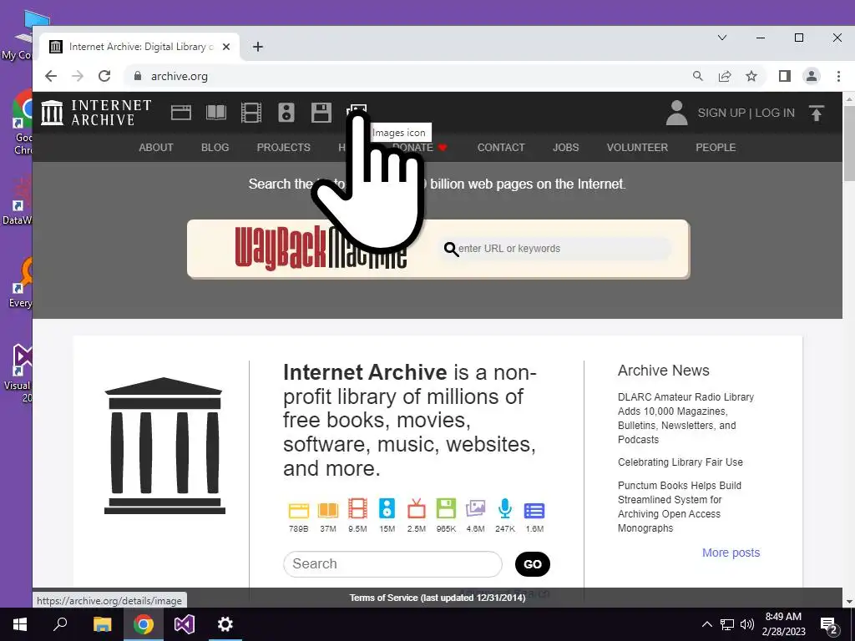Screen dimensions: 855x641
Task: Click the Internet Archive logo in navbar
Action: click(x=96, y=113)
